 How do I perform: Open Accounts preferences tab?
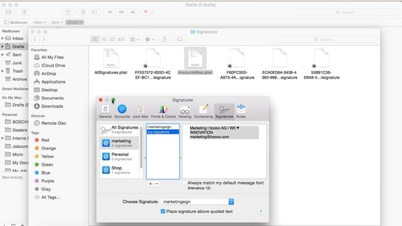(x=122, y=111)
